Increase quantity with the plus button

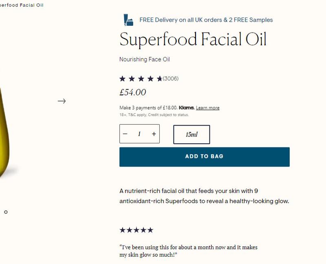click(x=154, y=134)
